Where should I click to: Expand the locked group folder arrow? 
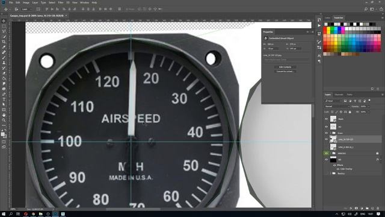[x=331, y=153]
